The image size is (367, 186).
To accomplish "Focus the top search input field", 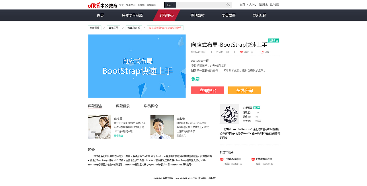I will pos(200,5).
